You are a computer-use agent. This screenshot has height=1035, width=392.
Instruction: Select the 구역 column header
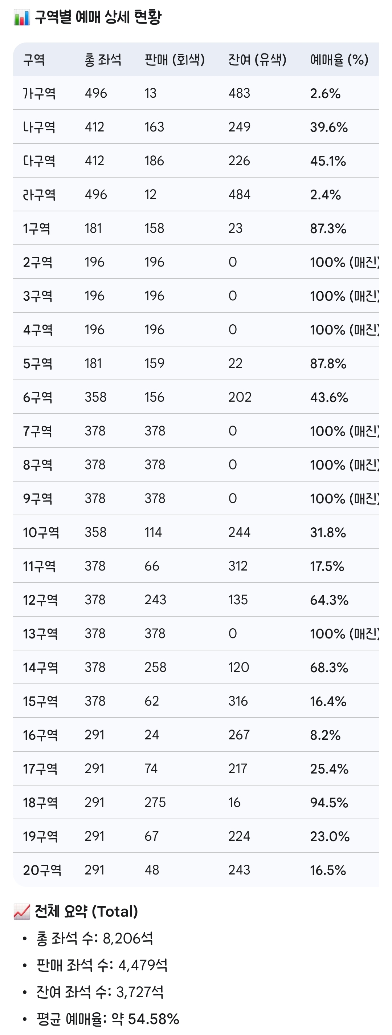click(x=34, y=60)
